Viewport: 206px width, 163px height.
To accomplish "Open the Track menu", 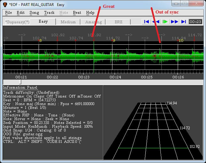I will 49,13.
